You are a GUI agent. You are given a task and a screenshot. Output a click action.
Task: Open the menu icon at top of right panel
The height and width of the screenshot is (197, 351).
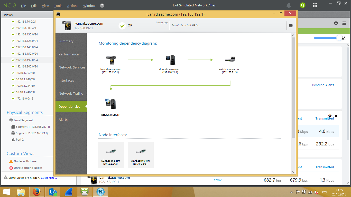point(344,23)
